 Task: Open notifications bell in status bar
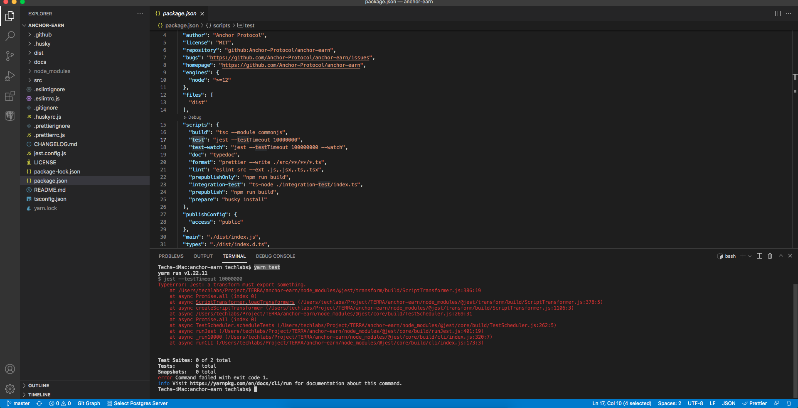click(788, 403)
